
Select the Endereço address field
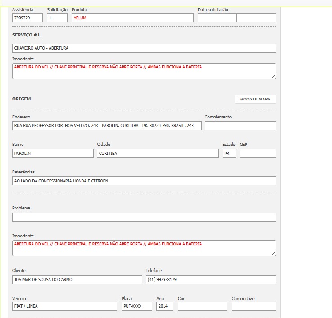107,126
